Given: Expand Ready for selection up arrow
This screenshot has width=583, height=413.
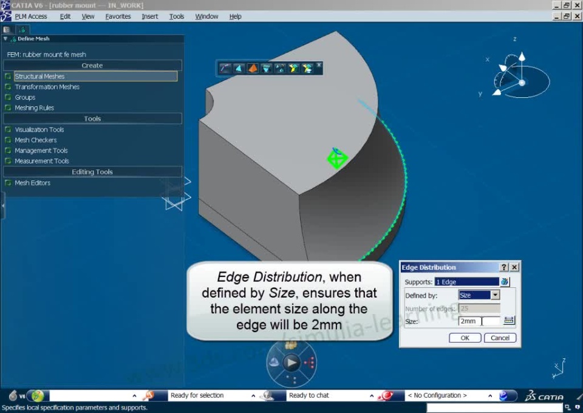Looking at the screenshot, I should tap(253, 396).
